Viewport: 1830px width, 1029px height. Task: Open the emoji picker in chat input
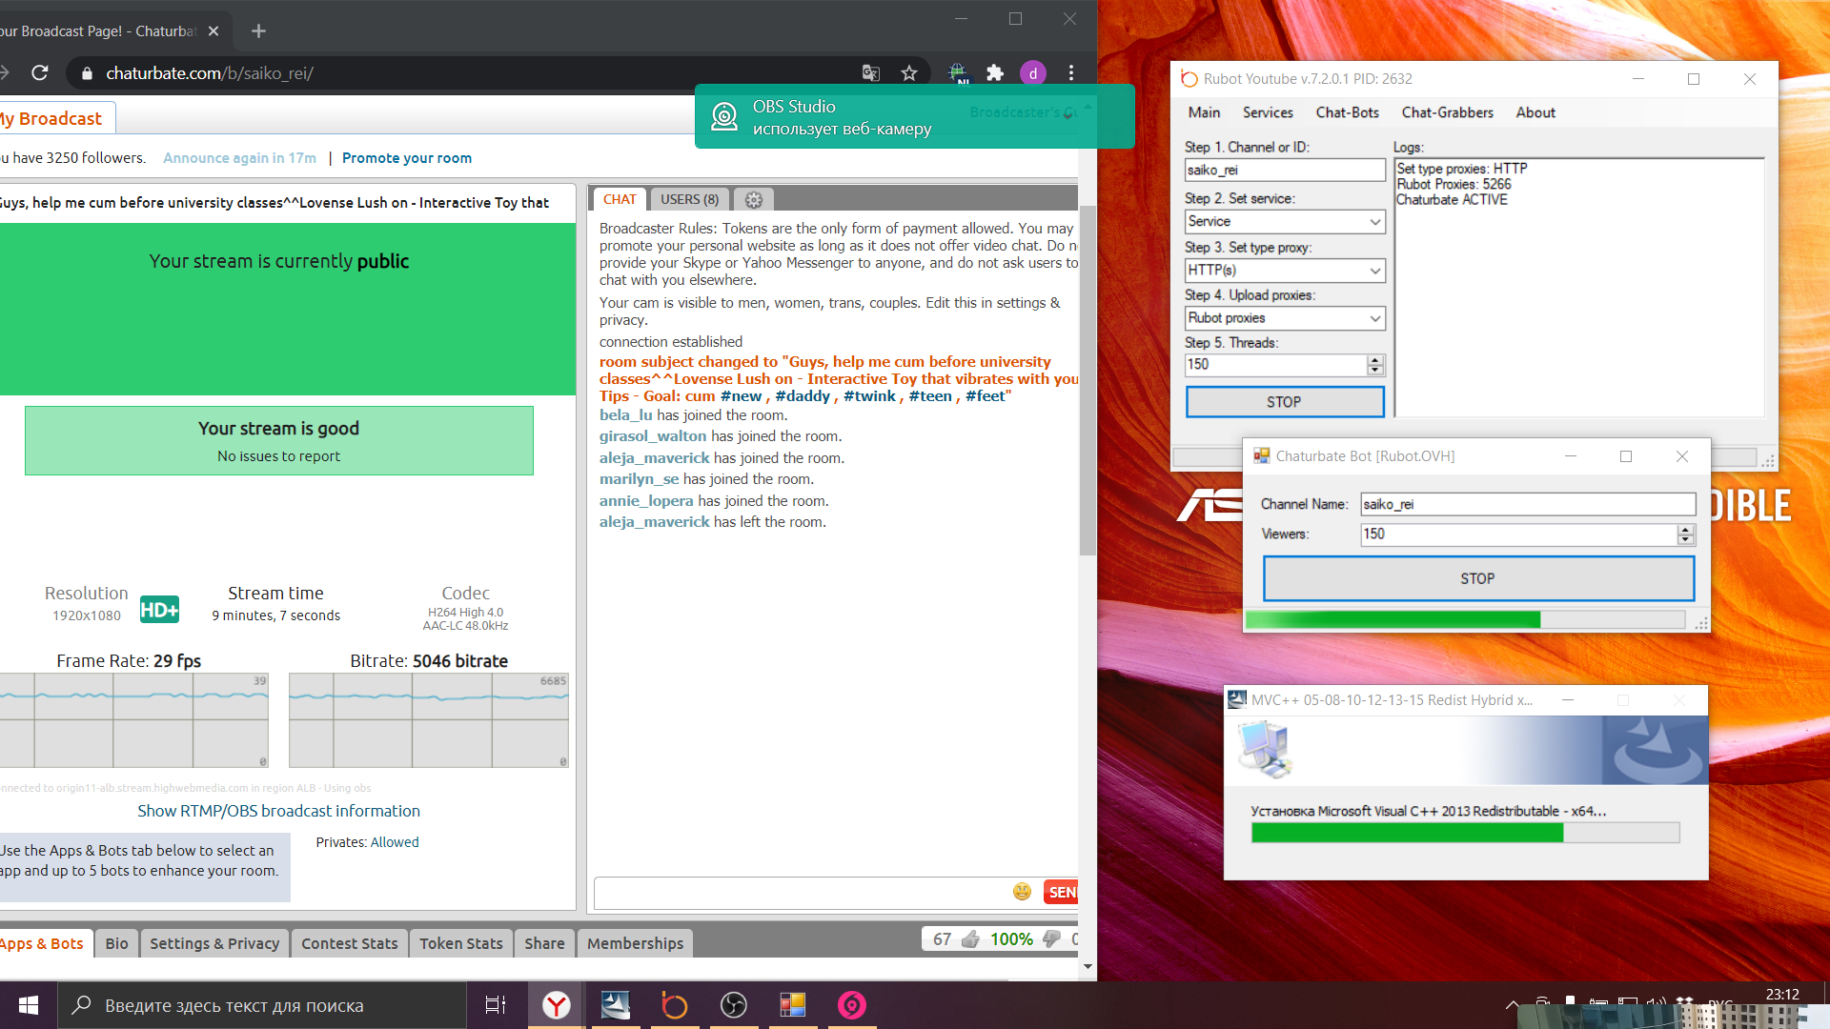tap(1022, 892)
